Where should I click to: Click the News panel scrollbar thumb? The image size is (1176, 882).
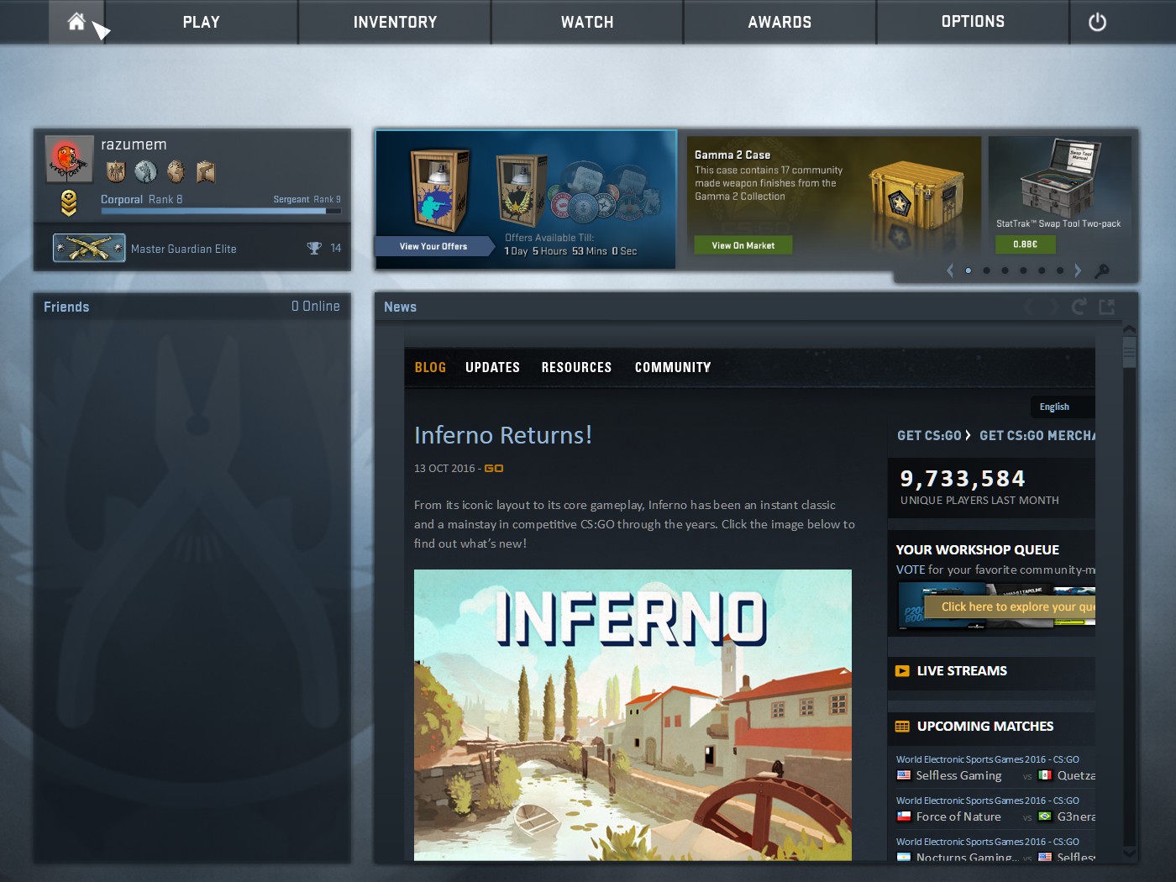1130,352
